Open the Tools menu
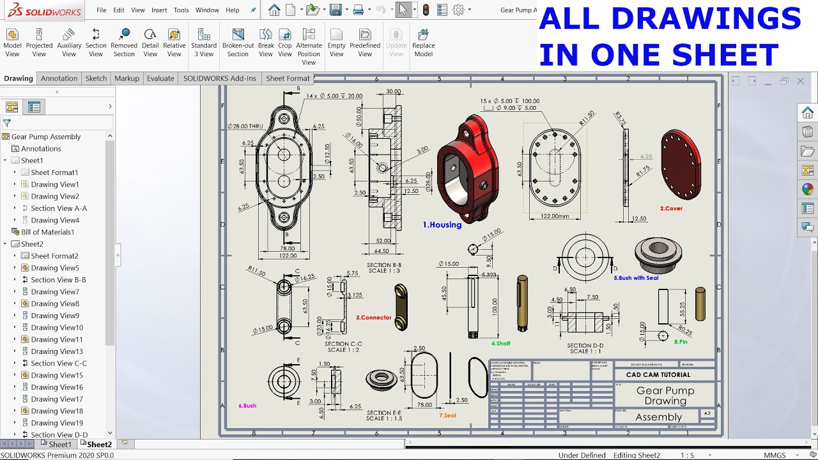Screen dimensions: 818x460 click(x=181, y=10)
